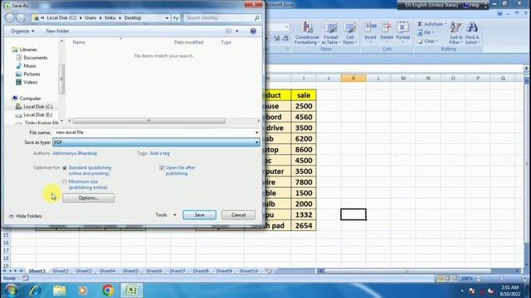Click the Save button
The width and height of the screenshot is (531, 298).
(x=199, y=215)
